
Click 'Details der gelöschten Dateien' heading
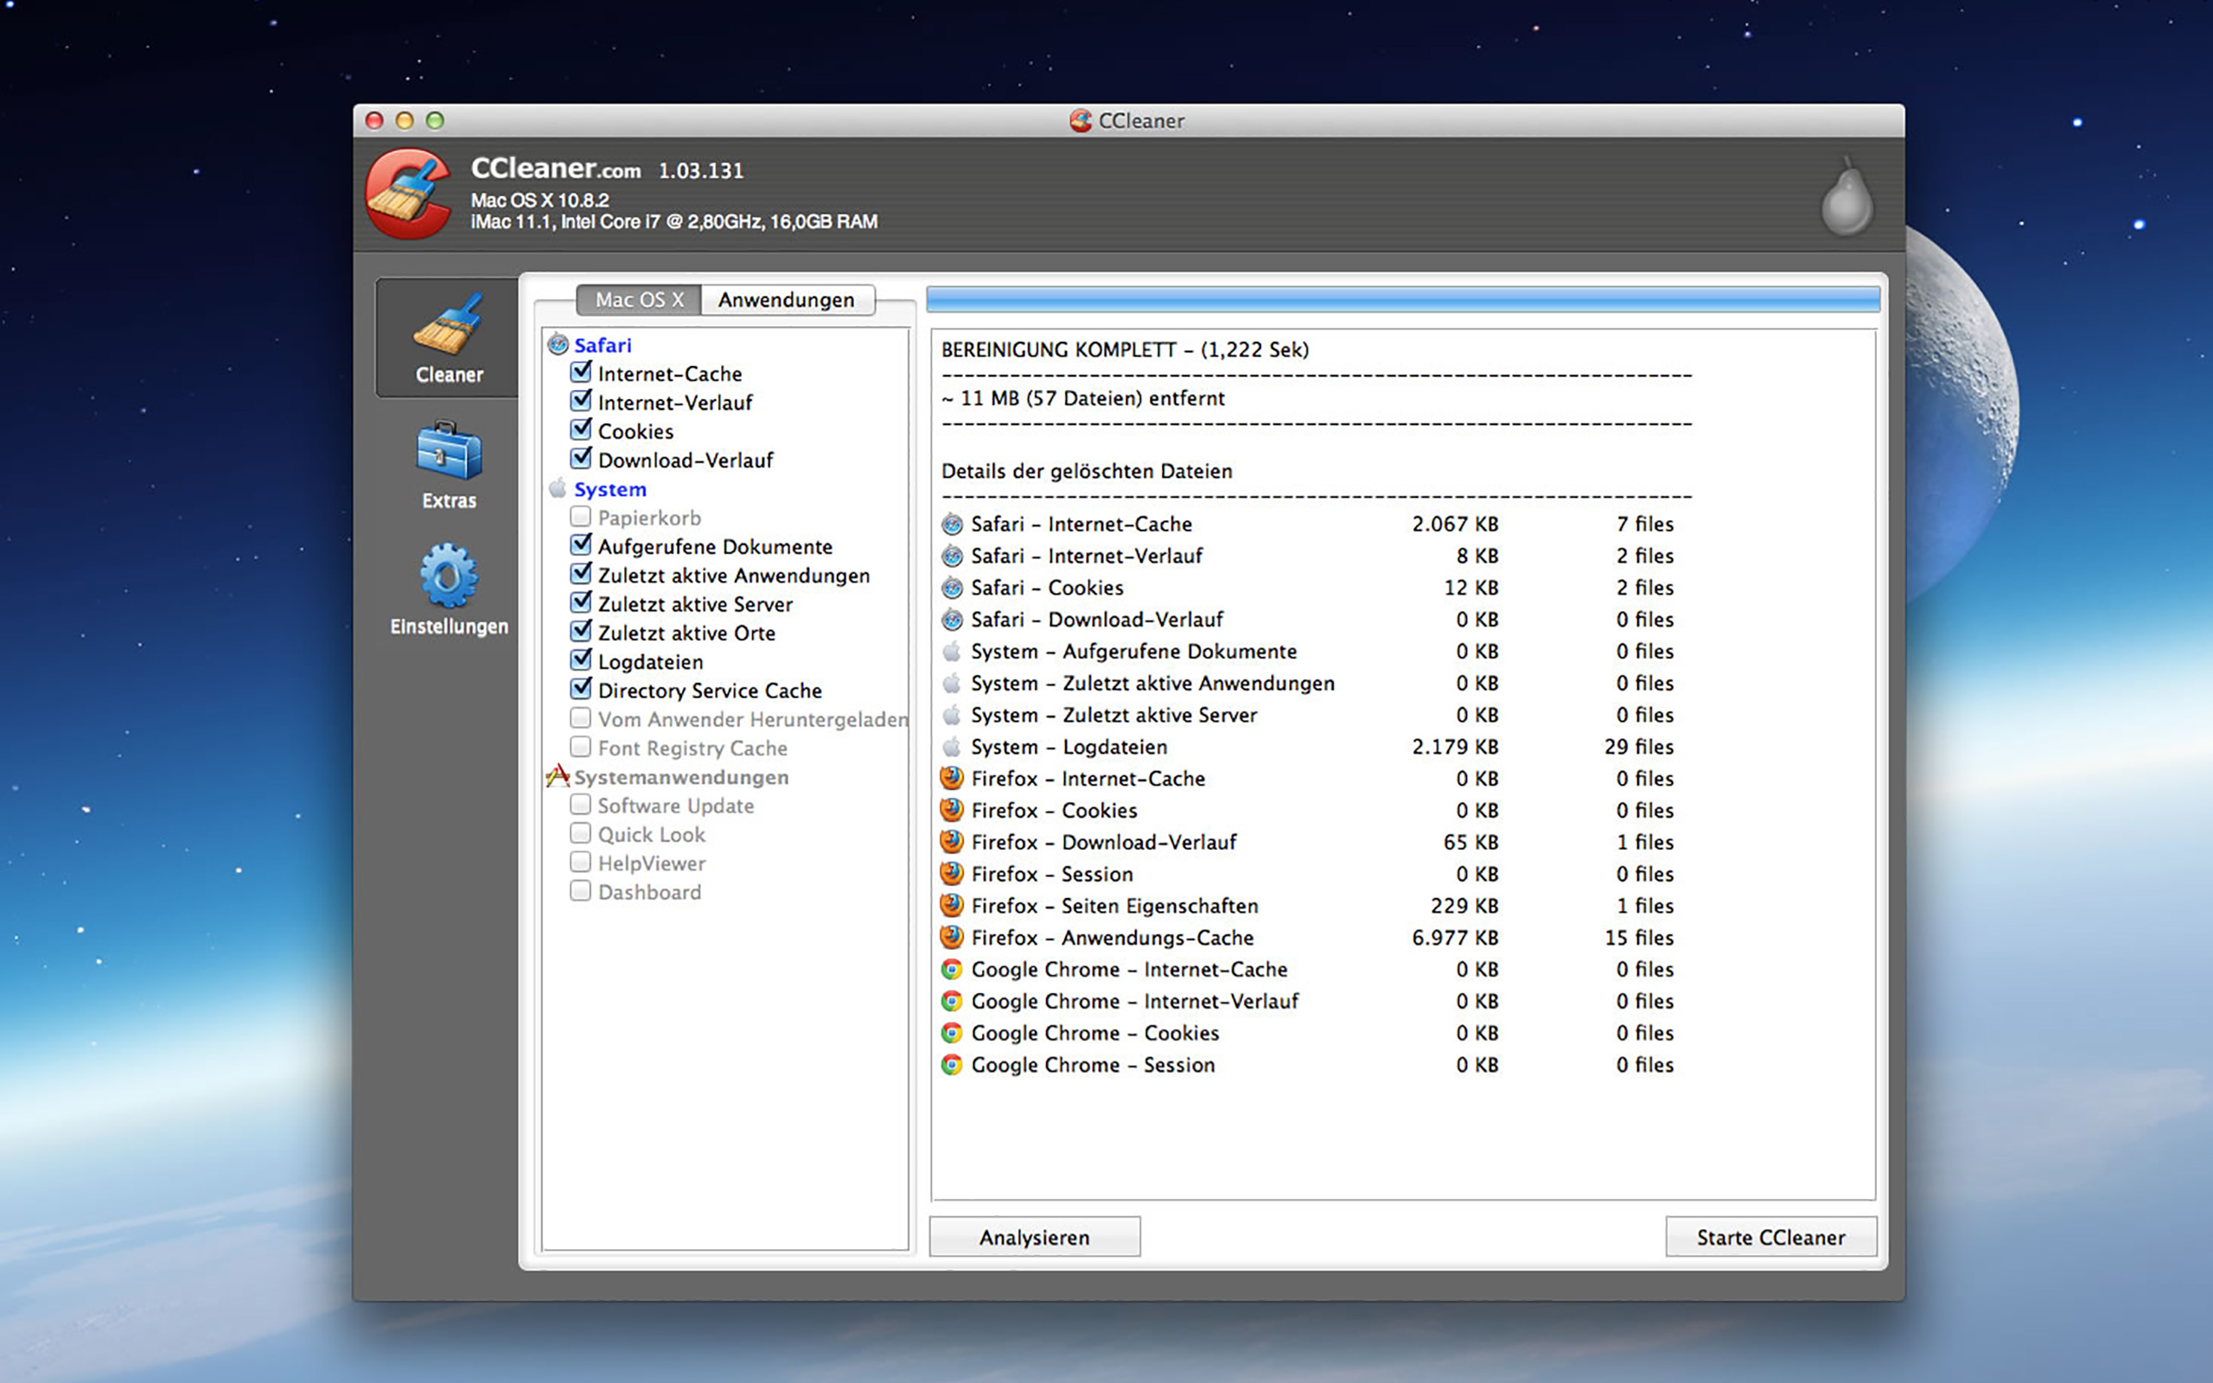tap(1087, 471)
